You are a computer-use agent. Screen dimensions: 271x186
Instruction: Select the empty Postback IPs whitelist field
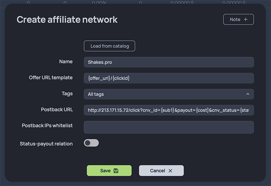pos(169,127)
